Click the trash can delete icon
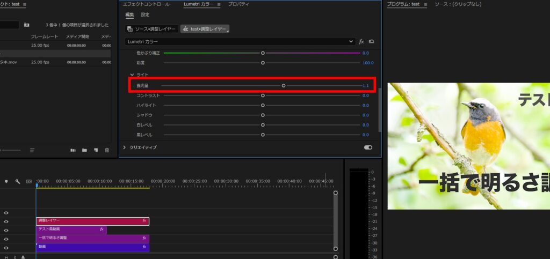The image size is (550, 259). (107, 150)
